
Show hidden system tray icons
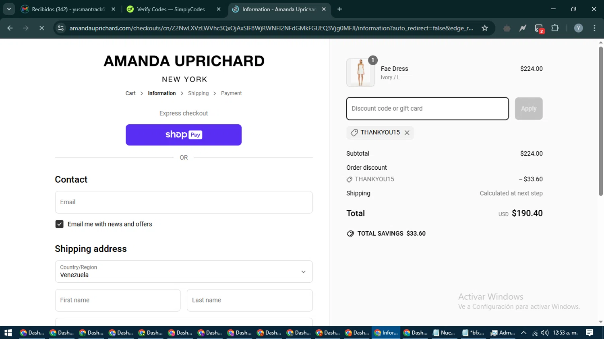point(523,333)
